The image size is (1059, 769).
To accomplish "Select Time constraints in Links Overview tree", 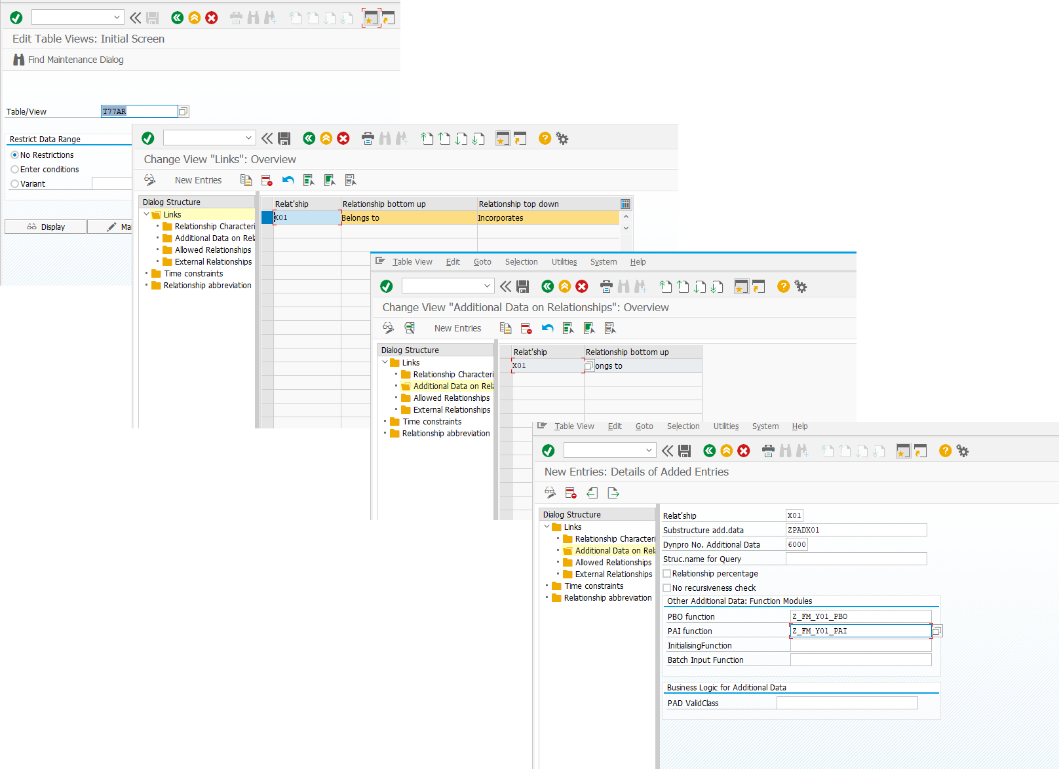I will 193,274.
